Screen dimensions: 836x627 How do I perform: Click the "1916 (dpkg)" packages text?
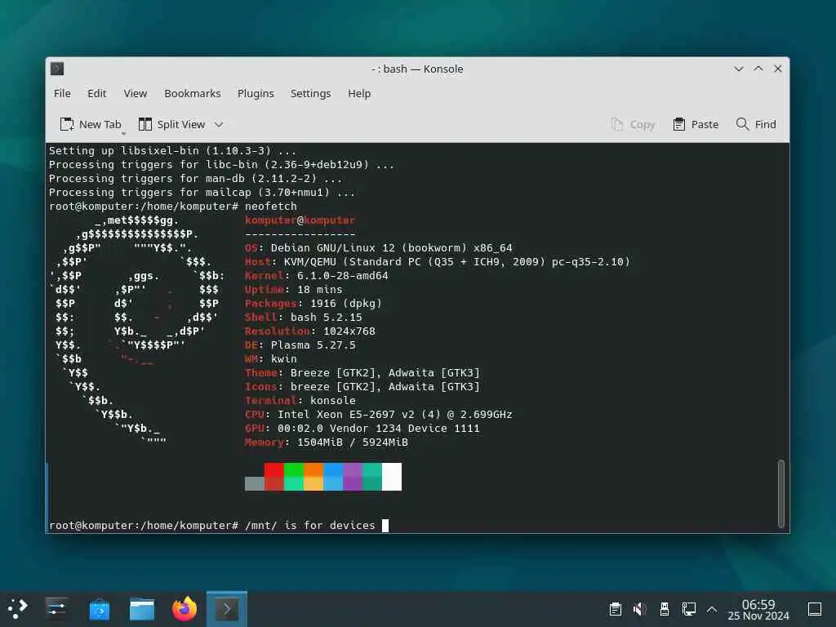pyautogui.click(x=346, y=304)
